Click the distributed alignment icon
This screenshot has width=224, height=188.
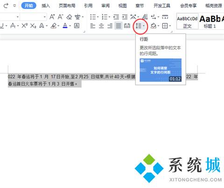coord(127,26)
